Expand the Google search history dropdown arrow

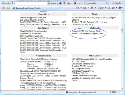click(x=48, y=3)
